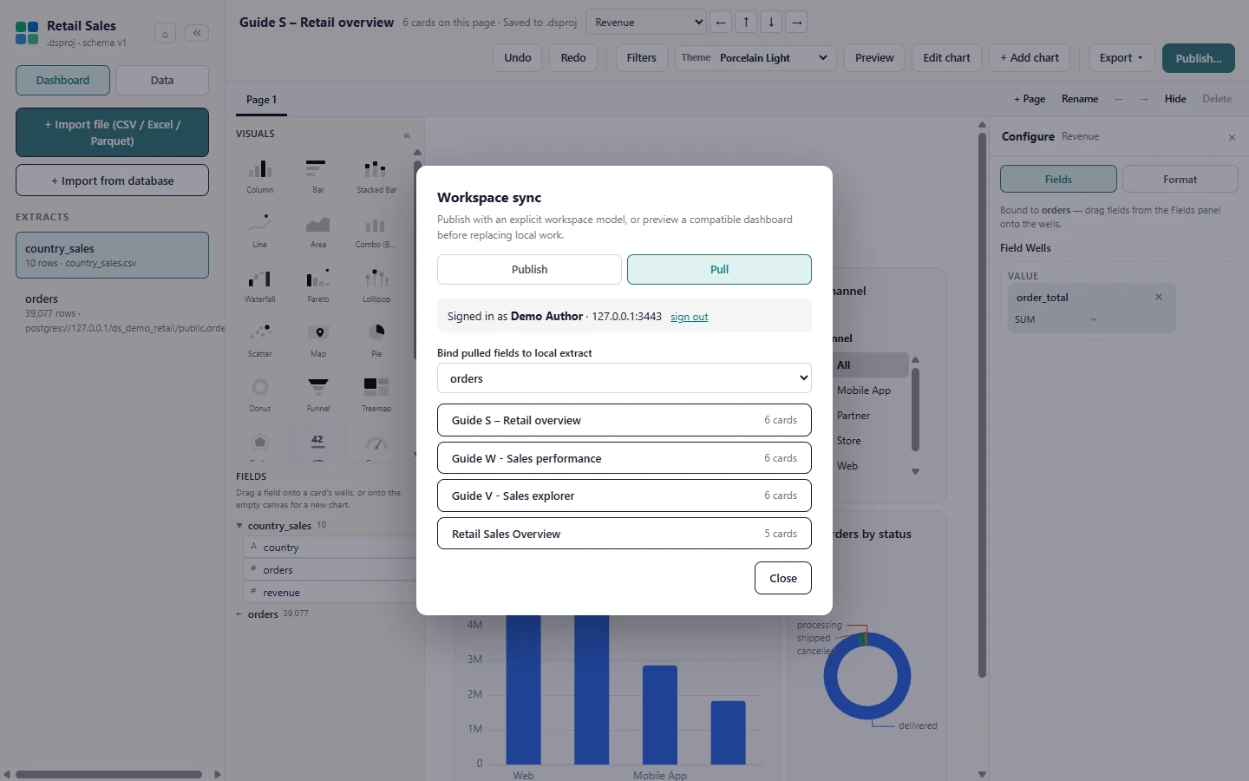Close the Configure panel

(1232, 138)
